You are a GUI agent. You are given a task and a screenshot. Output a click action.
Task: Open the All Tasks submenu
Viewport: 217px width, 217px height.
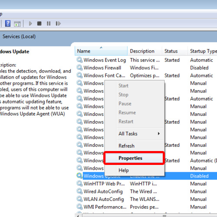pyautogui.click(x=134, y=134)
